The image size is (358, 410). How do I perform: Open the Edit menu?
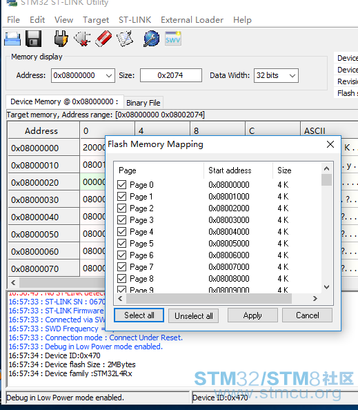tap(37, 20)
